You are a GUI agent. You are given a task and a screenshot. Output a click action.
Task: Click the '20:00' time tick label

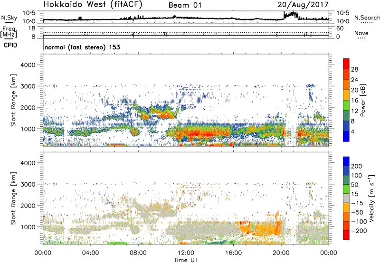pos(281,253)
